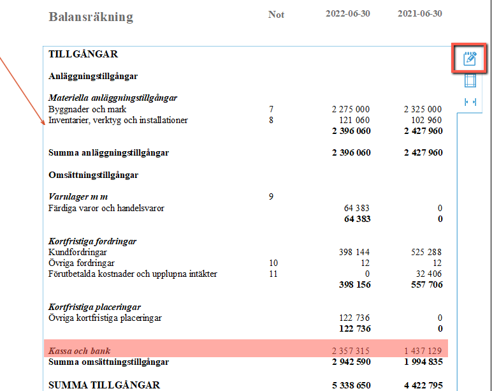Click note 11 for Förutbetalda kostnader
The width and height of the screenshot is (492, 391).
273,274
